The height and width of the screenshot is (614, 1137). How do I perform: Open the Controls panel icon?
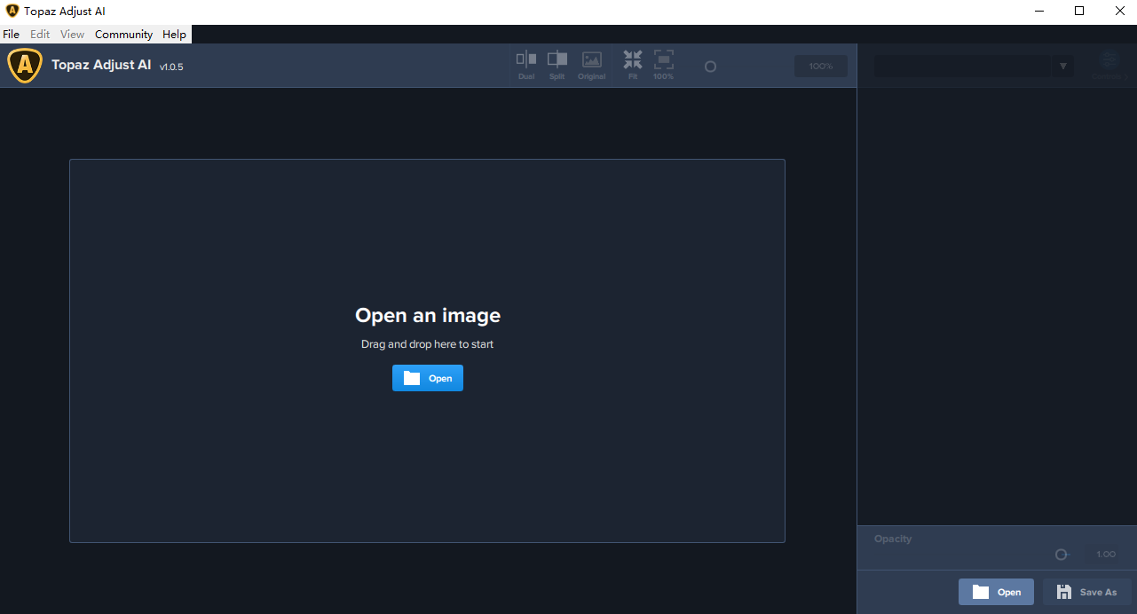click(x=1108, y=66)
